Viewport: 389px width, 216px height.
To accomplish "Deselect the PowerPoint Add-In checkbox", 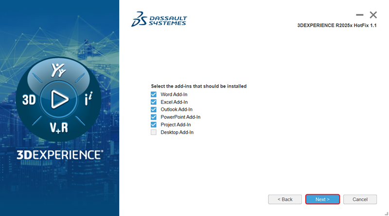I will point(154,117).
